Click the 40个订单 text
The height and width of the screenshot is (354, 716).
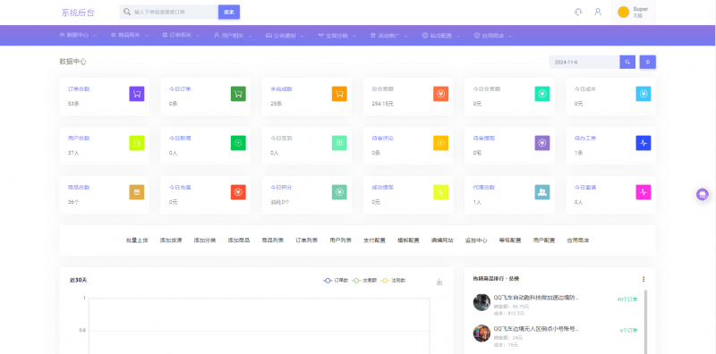(x=627, y=299)
